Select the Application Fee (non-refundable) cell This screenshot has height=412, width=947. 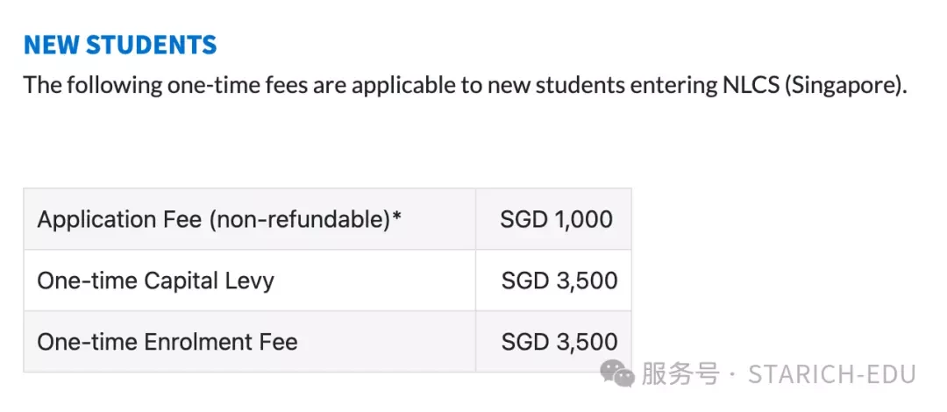(x=249, y=219)
